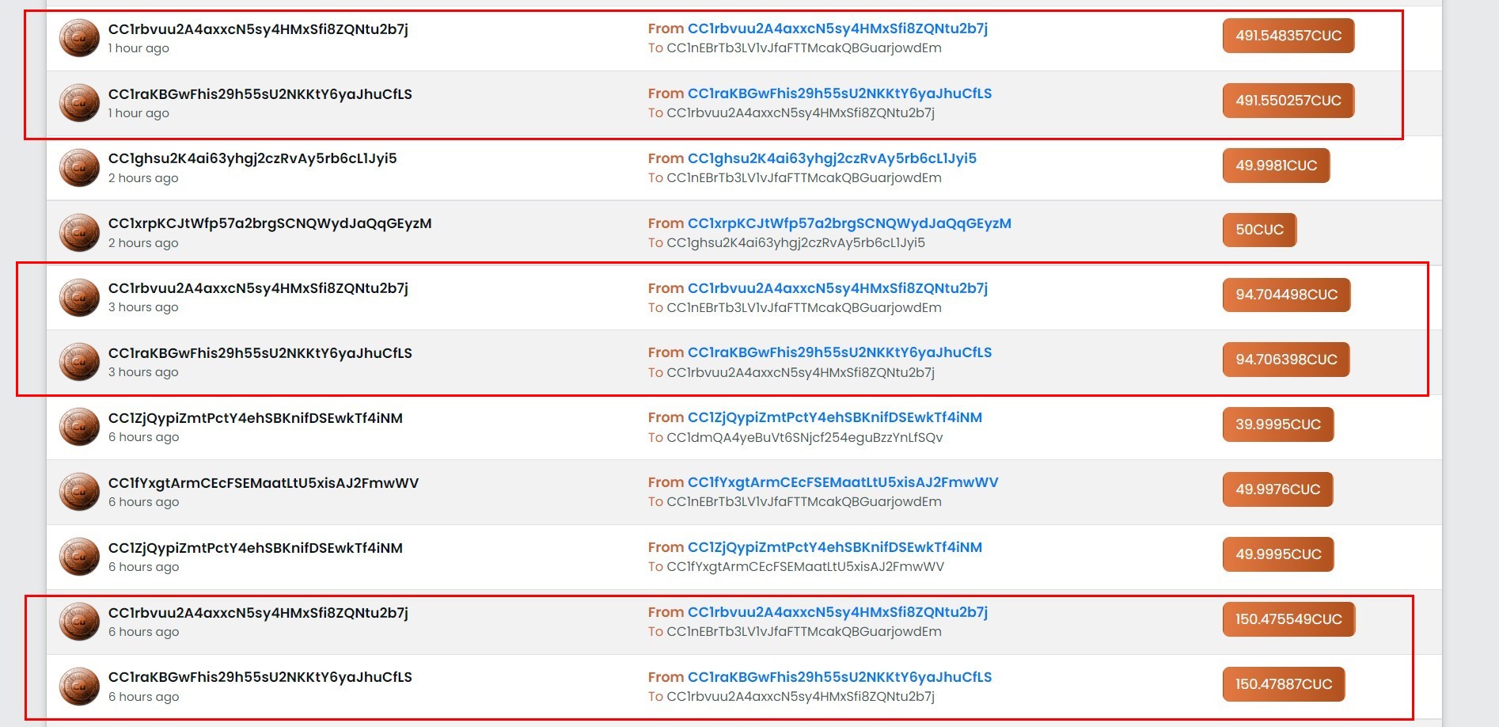Viewport: 1499px width, 727px height.
Task: Select the coin icon for the 150.47887CUC transaction
Action: click(x=79, y=687)
